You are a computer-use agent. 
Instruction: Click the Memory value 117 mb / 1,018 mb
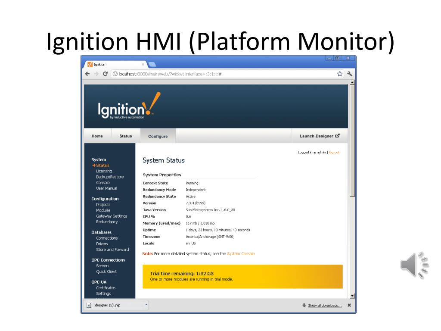pyautogui.click(x=200, y=223)
